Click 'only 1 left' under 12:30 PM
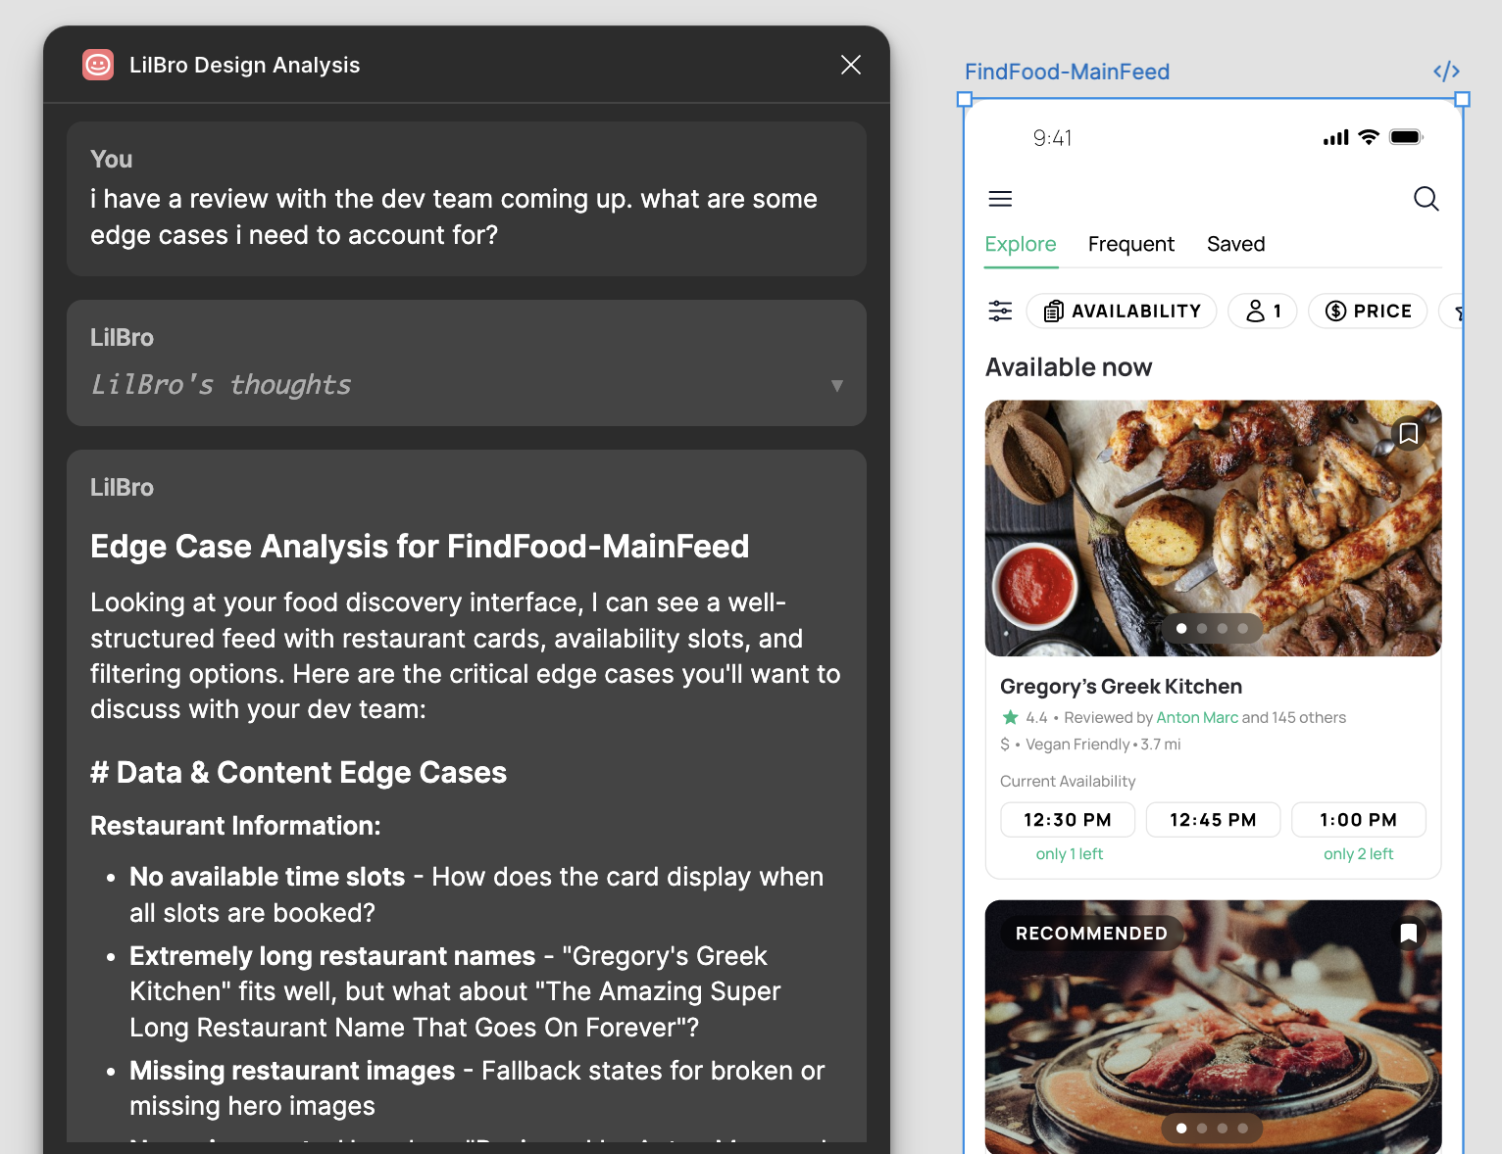This screenshot has height=1154, width=1502. point(1069,854)
